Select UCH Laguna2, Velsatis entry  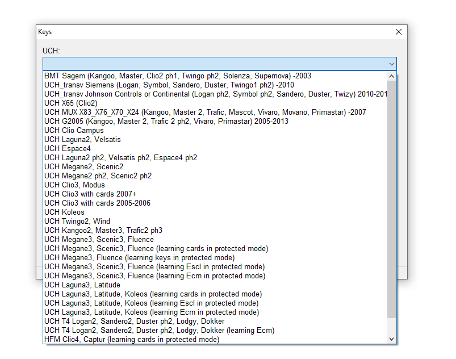pos(215,139)
